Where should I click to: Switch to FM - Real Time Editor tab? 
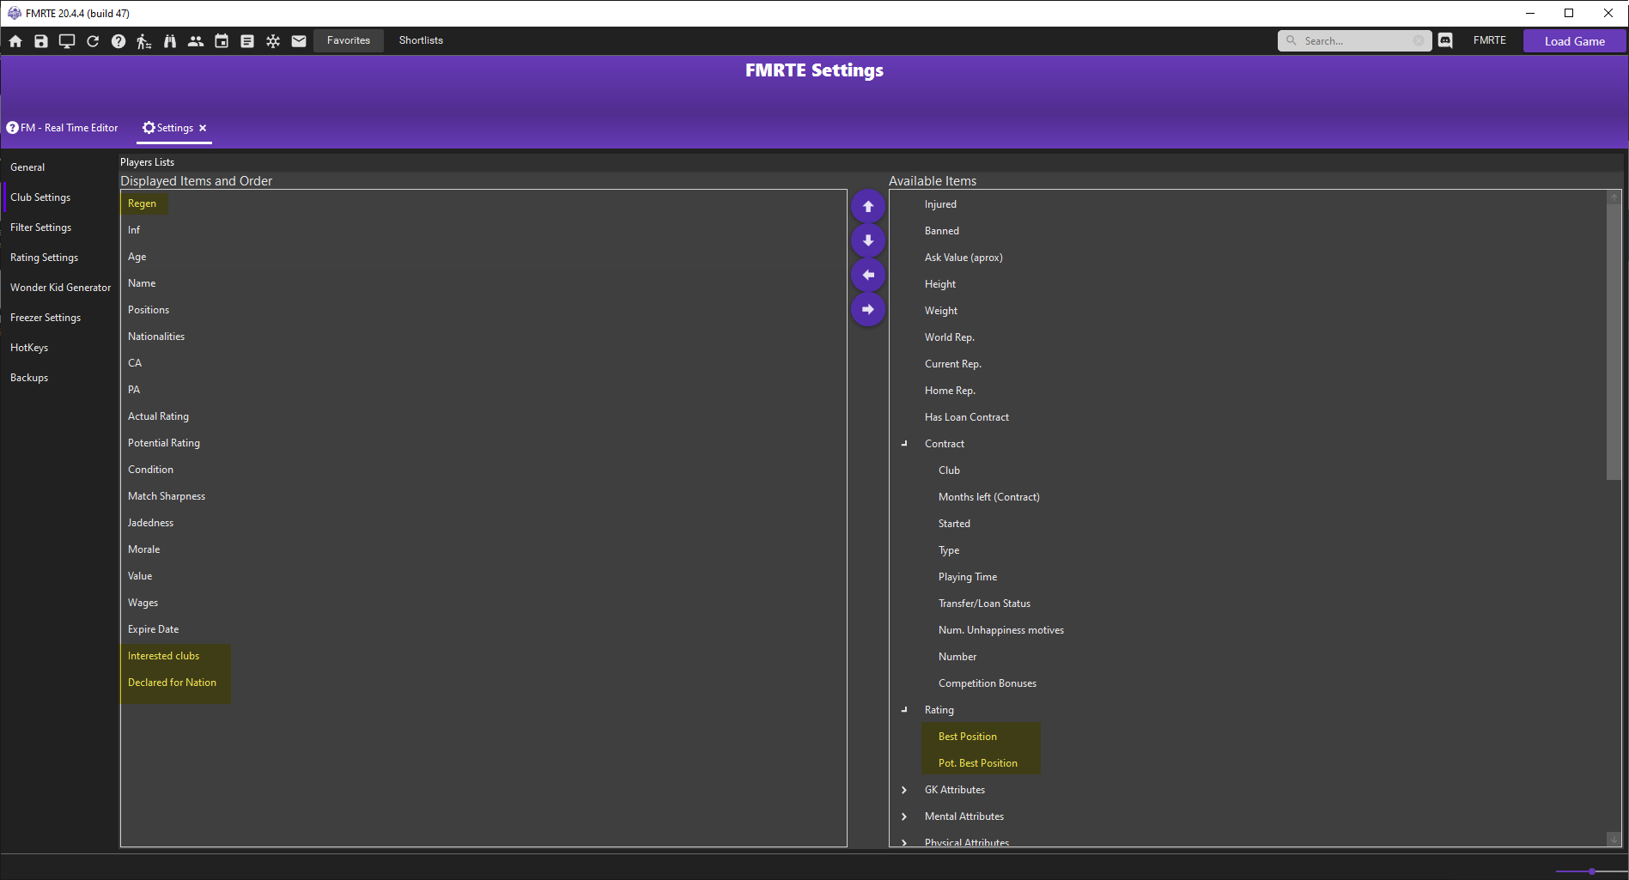[x=63, y=128]
